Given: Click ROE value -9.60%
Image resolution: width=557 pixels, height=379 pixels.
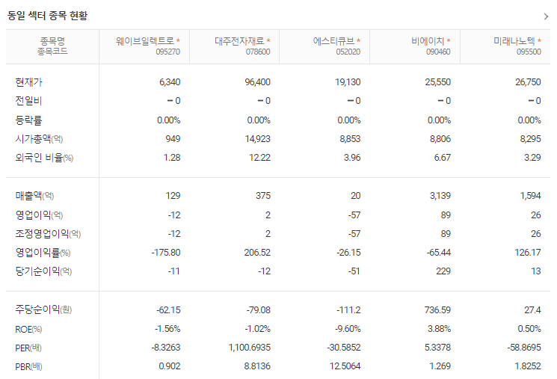Looking at the screenshot, I should pyautogui.click(x=348, y=329).
